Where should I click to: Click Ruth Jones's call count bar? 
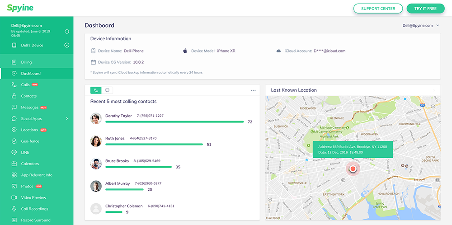[x=154, y=144]
